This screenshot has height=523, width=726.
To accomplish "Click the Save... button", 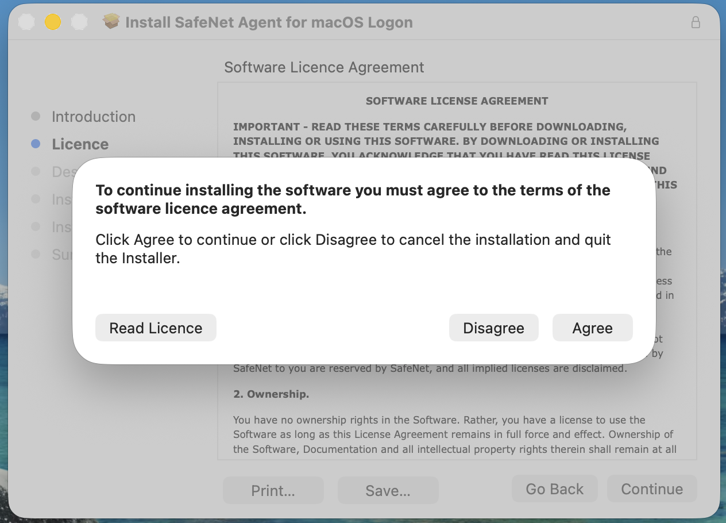I will 388,490.
